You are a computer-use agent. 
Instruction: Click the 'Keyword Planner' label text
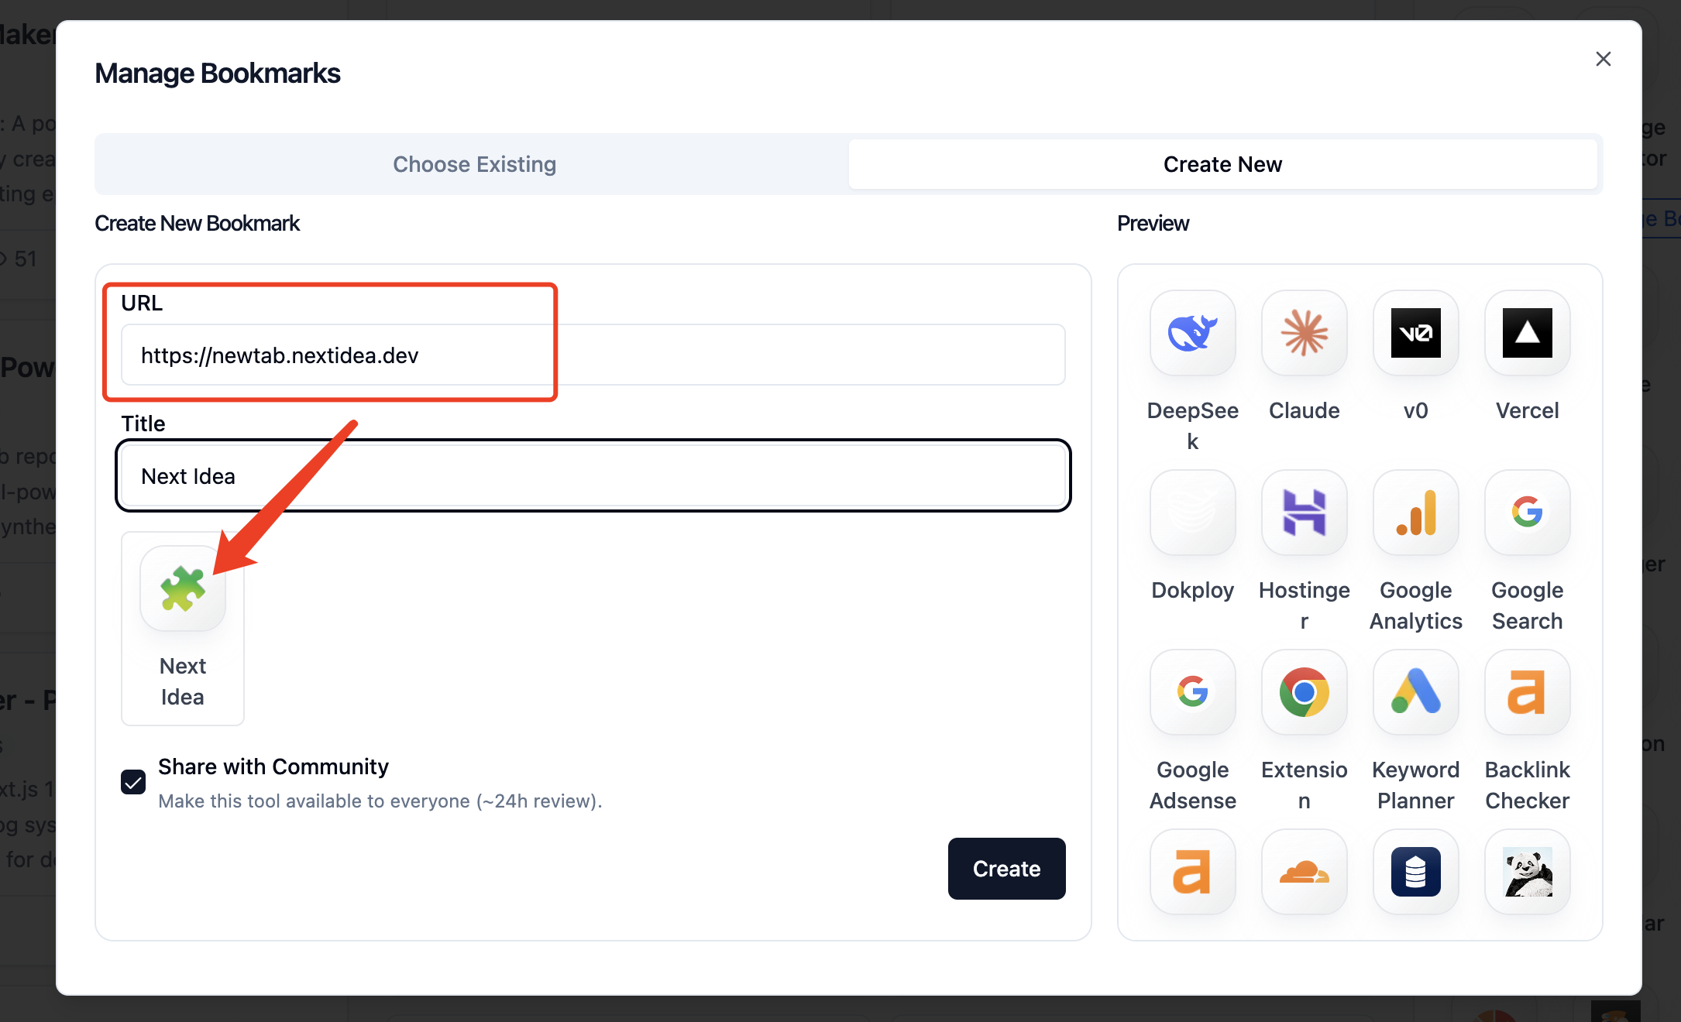[1415, 785]
